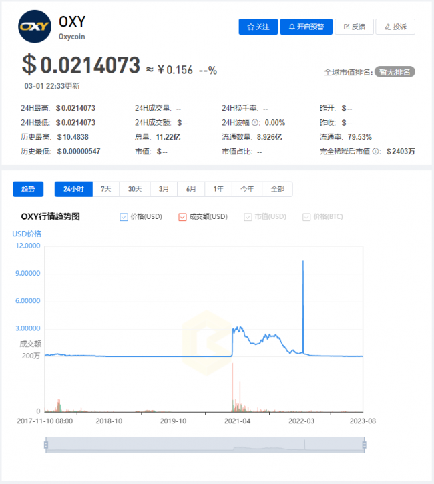Viewport: 434px width, 484px height.
Task: Switch to the 7天 range tab
Action: click(x=106, y=189)
